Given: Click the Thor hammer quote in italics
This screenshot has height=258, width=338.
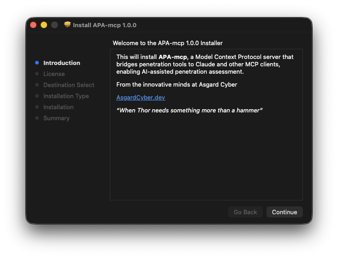Looking at the screenshot, I should point(189,110).
